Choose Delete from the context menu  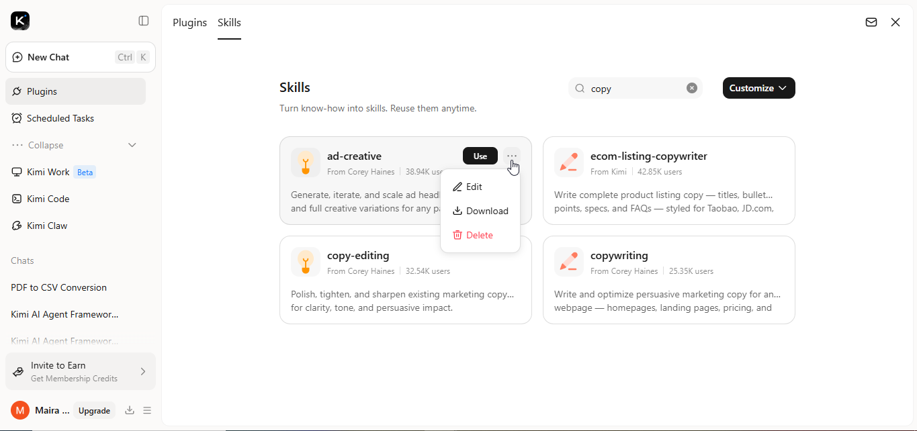[480, 235]
